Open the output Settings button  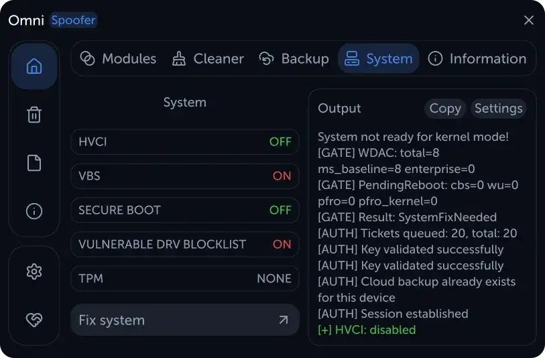pos(499,109)
